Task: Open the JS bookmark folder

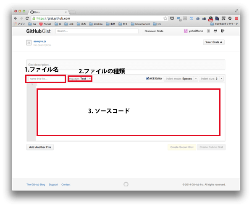Action: pyautogui.click(x=58, y=24)
